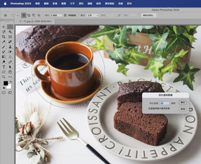The width and height of the screenshot is (201, 164).
Task: Open the 選取 menu
Action: pyautogui.click(x=81, y=4)
